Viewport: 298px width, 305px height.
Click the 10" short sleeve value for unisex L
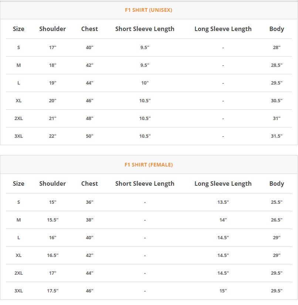tap(145, 83)
